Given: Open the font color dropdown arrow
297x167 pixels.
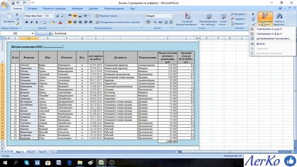Looking at the screenshot, I should pos(64,22).
